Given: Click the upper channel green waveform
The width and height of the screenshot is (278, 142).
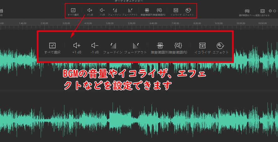Looking at the screenshot, I should click(19, 58).
